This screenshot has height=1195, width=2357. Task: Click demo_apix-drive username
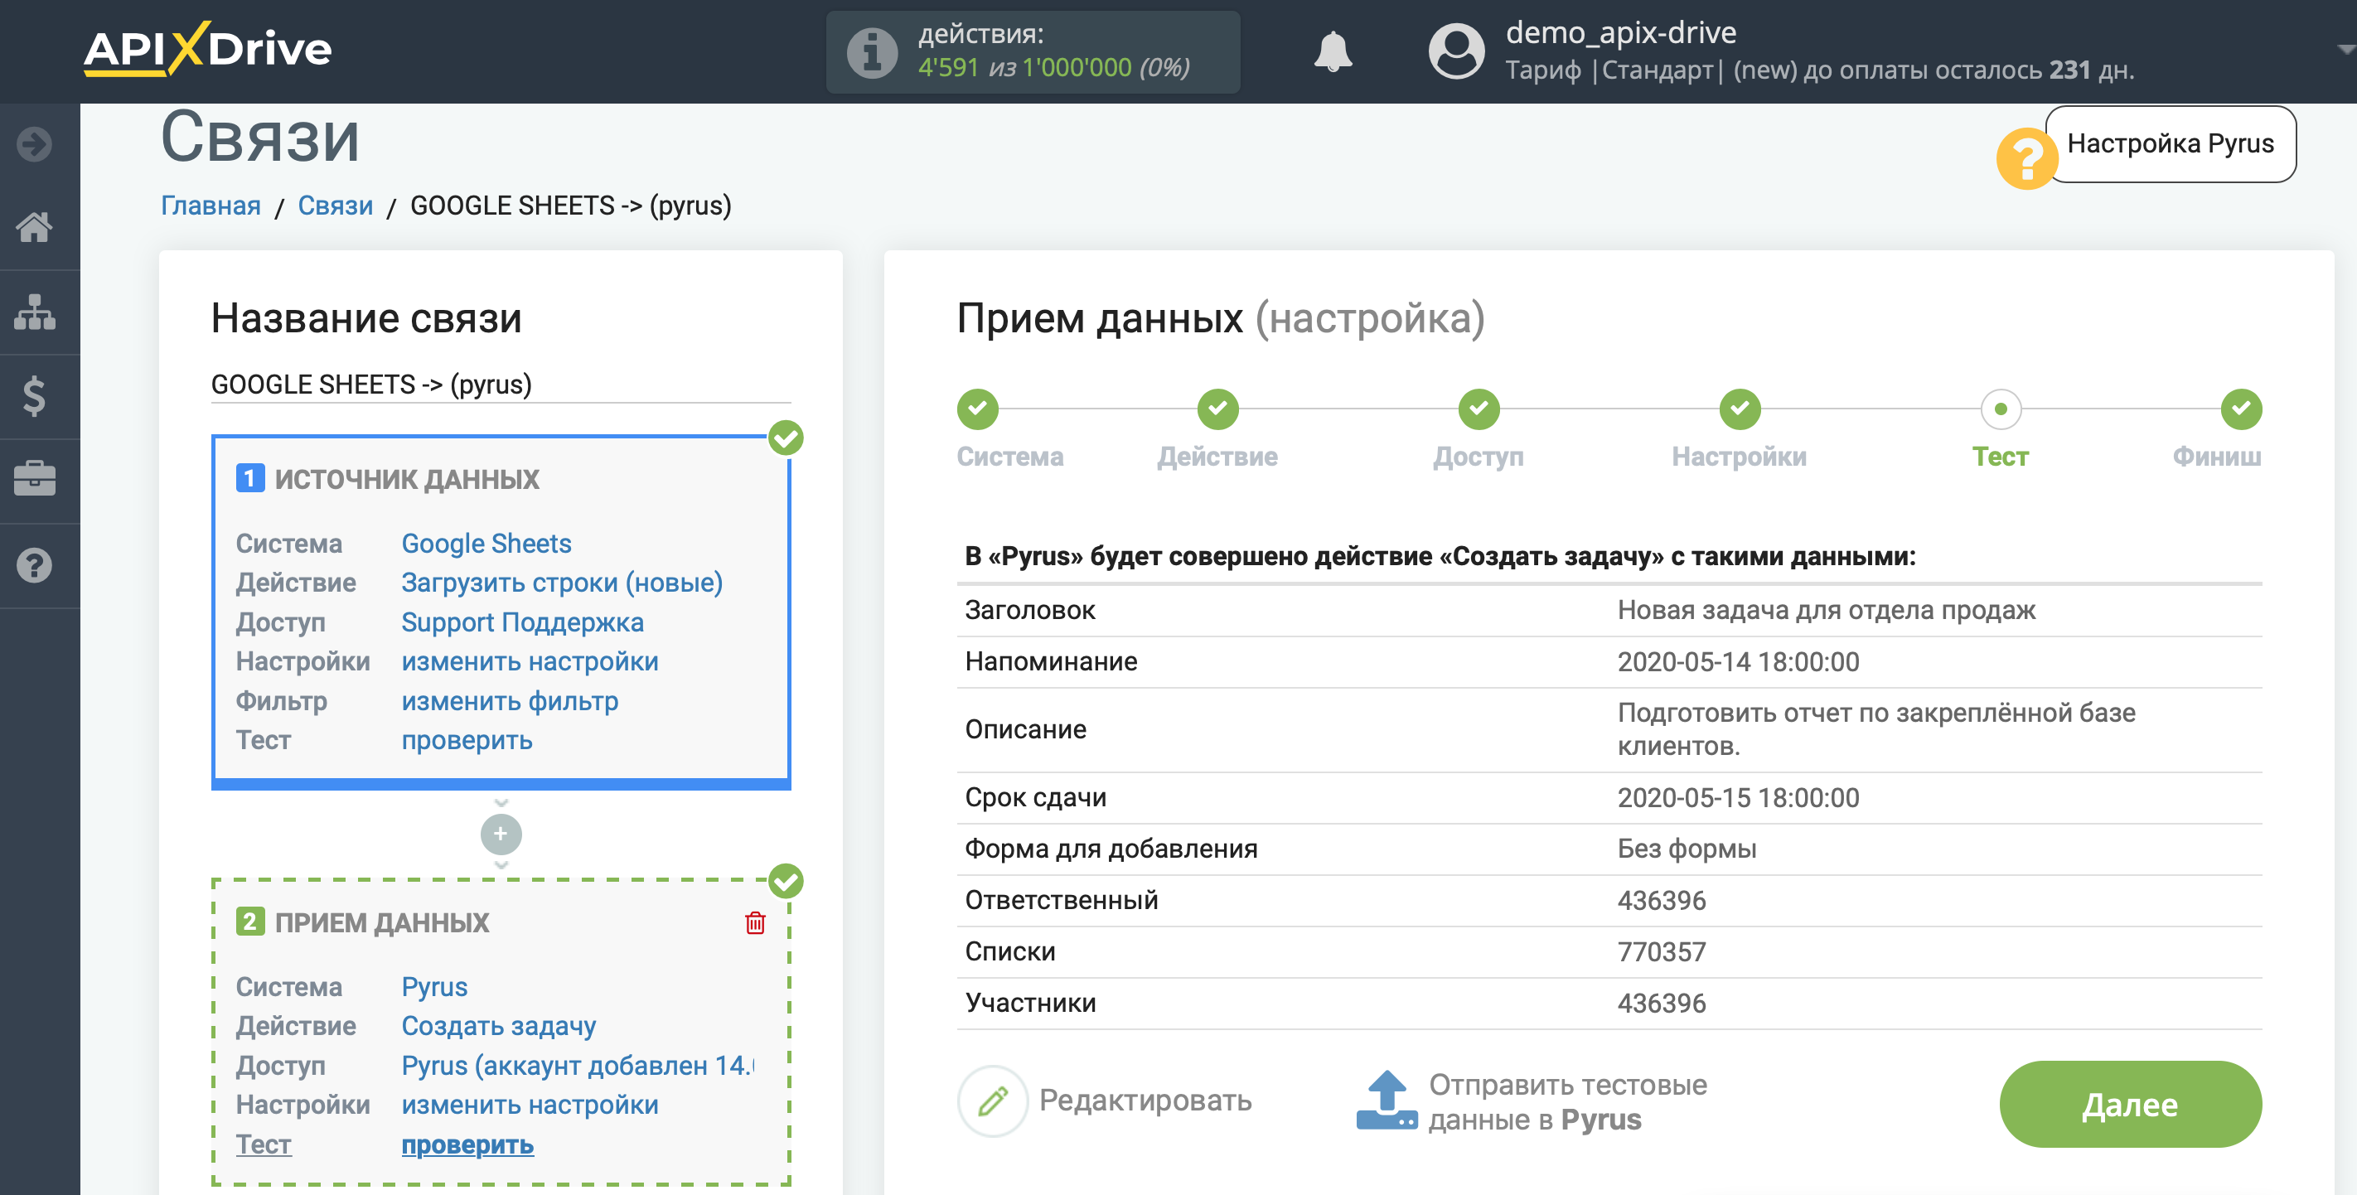click(x=1620, y=33)
